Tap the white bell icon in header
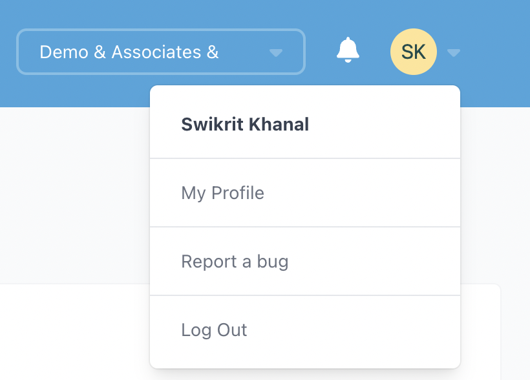The width and height of the screenshot is (530, 380). point(348,50)
